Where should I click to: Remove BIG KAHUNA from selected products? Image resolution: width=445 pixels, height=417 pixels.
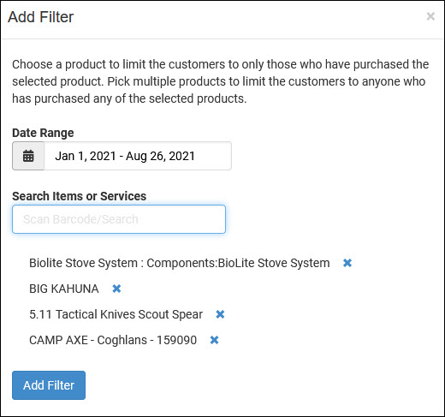[x=116, y=289]
